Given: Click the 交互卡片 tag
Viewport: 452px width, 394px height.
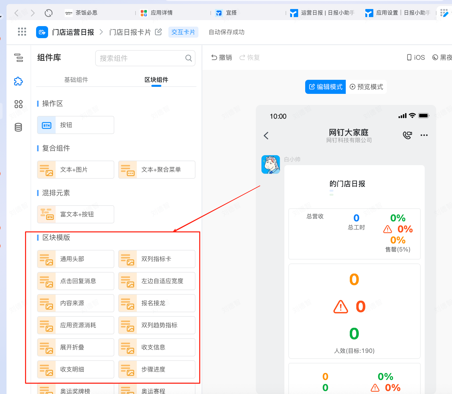Looking at the screenshot, I should click(183, 32).
